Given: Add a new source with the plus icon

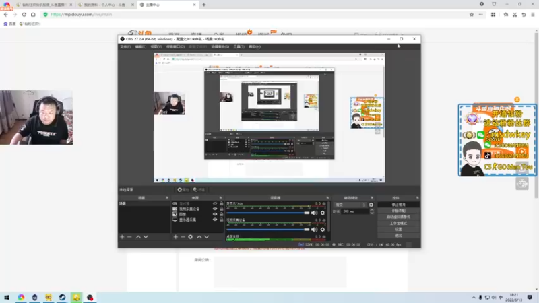Looking at the screenshot, I should click(176, 237).
